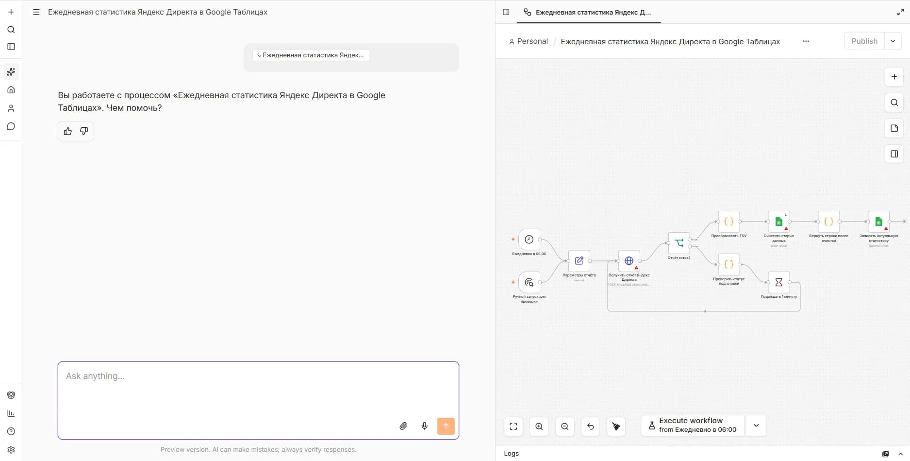
Task: Fit workflow to view
Action: pos(513,427)
